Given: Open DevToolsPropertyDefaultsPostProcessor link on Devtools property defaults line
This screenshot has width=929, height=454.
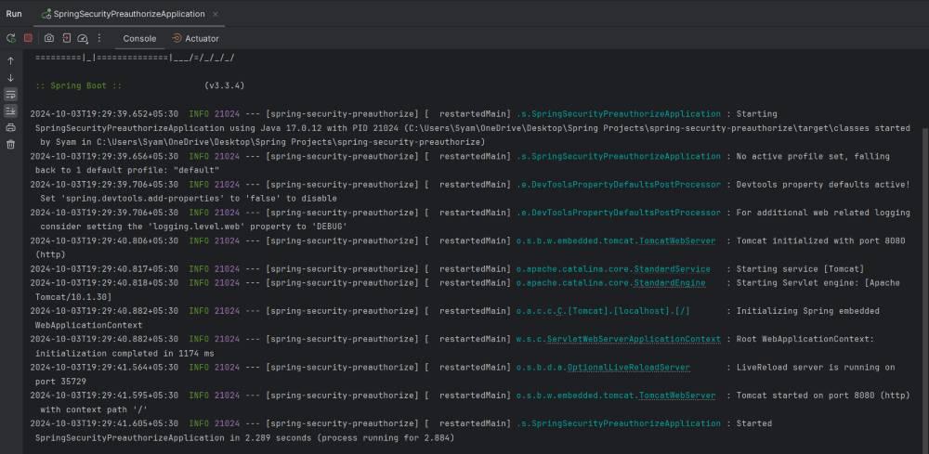Looking at the screenshot, I should coord(619,185).
